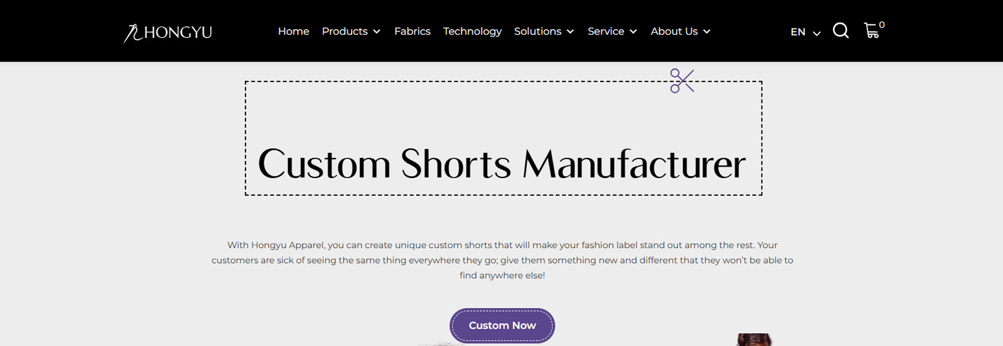This screenshot has width=1003, height=346.
Task: Click the Hongyu Apparel intro paragraph
Action: coord(502,260)
